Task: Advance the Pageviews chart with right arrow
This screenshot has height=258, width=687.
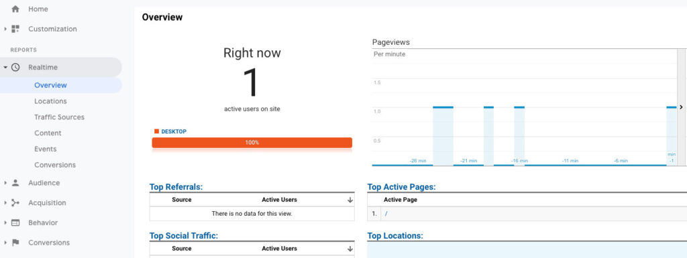Action: click(x=682, y=107)
